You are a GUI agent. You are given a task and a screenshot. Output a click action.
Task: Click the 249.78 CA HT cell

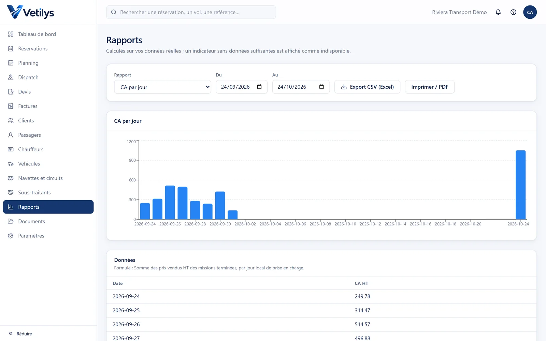pyautogui.click(x=362, y=296)
